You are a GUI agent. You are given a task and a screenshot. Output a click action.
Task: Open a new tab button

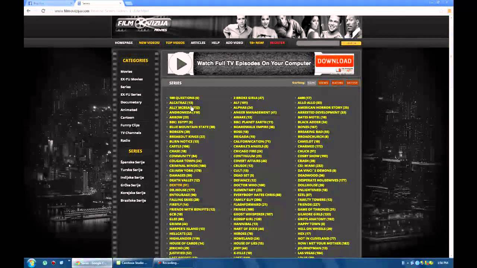tap(129, 3)
